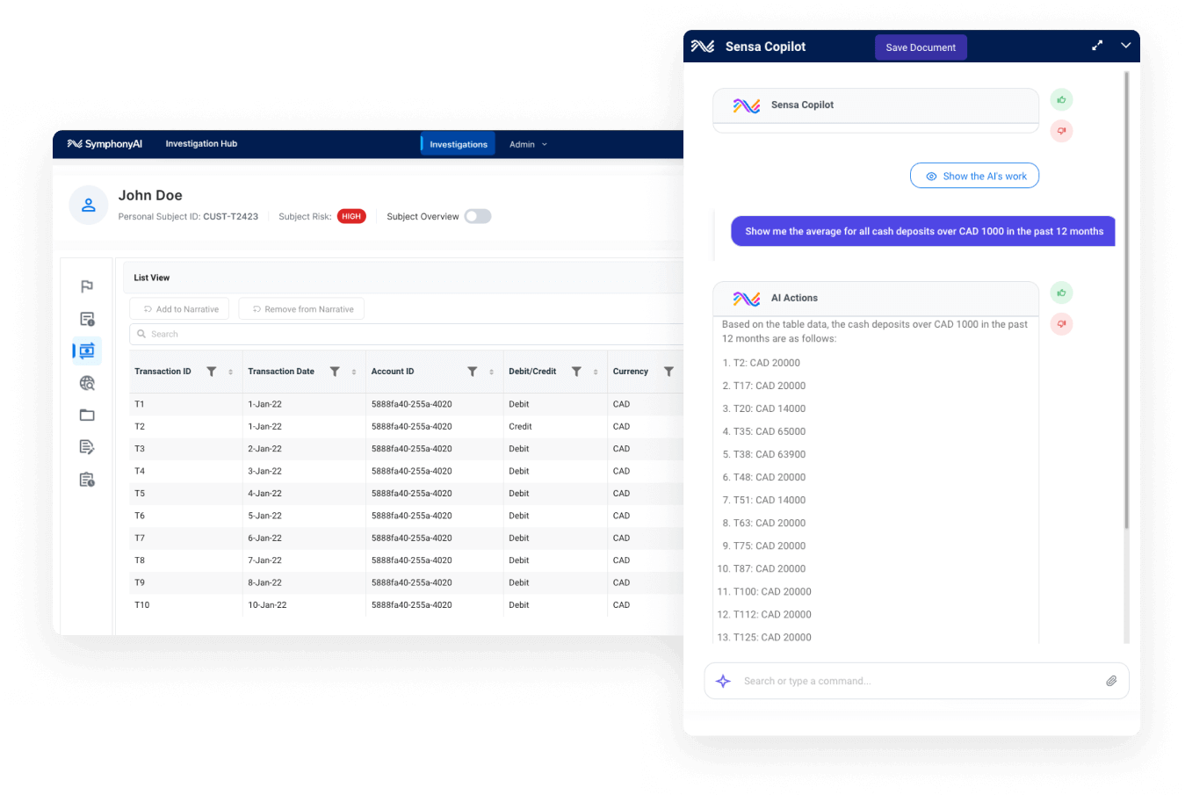Thumbs down the Sensa Copilot message
Image resolution: width=1185 pixels, height=795 pixels.
(1062, 131)
